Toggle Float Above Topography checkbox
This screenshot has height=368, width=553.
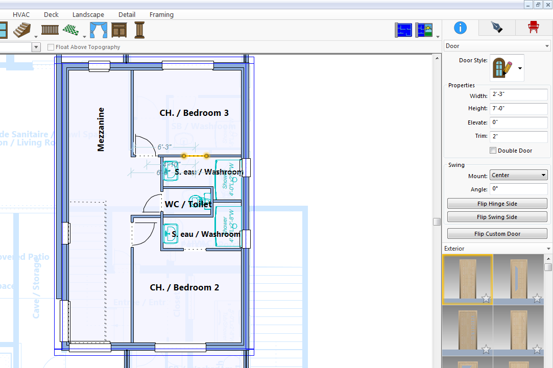pyautogui.click(x=51, y=47)
